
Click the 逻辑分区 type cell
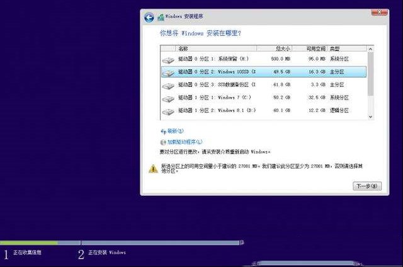coord(339,110)
